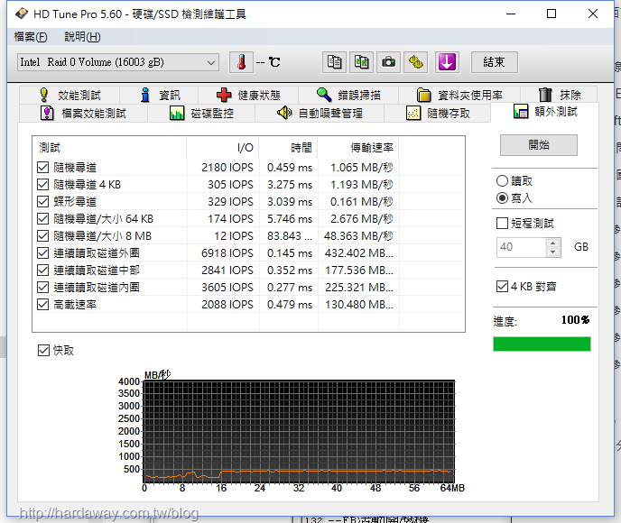
Task: Switch to the 抹除 tab
Action: click(x=560, y=95)
